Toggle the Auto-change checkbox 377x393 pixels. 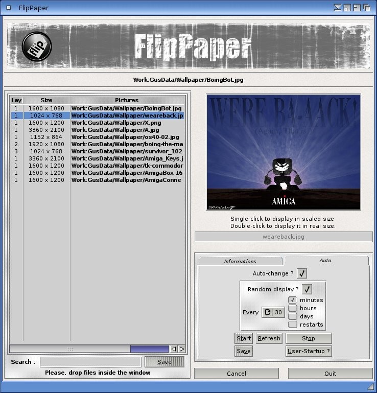302,273
